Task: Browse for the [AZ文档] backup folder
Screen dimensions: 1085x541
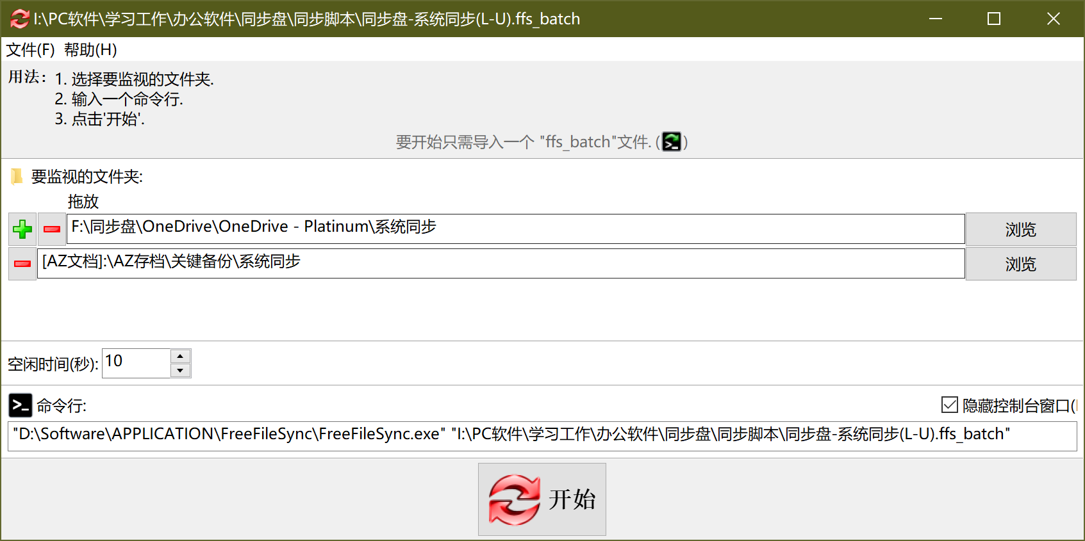Action: (1021, 264)
